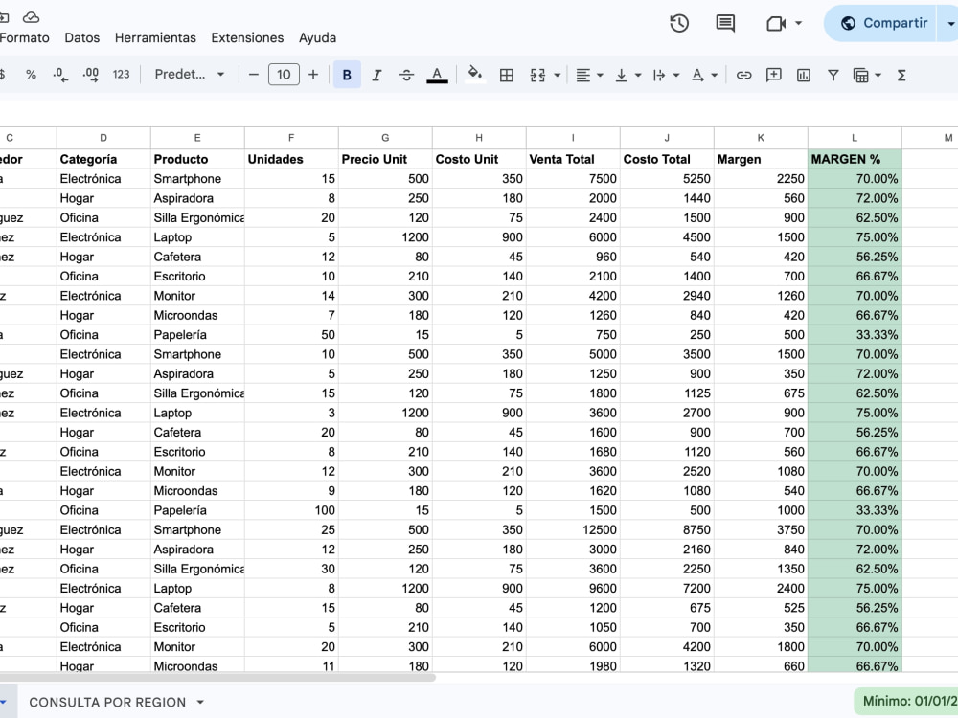Select the Precio Unit header cell
The image size is (958, 718).
click(385, 159)
